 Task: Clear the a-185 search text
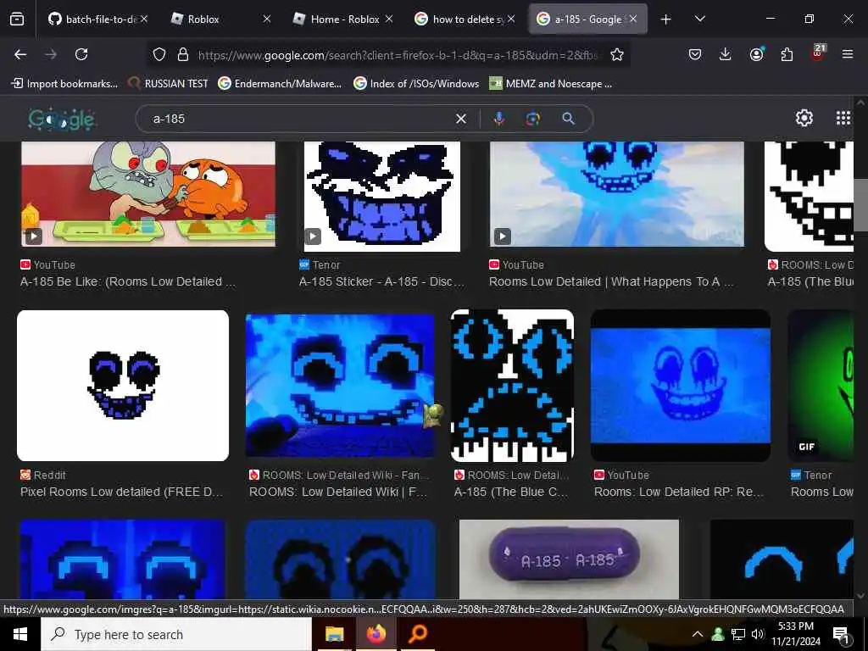460,119
